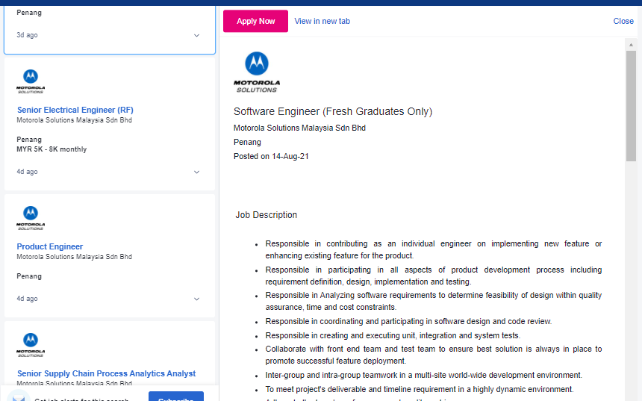Click Posted on 14-Aug-21 text

271,156
